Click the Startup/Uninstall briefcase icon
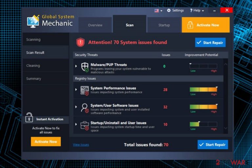Screen dimensions: 252x168 click(x=85, y=126)
